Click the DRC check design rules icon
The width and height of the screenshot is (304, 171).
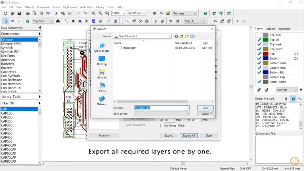[x=170, y=21]
